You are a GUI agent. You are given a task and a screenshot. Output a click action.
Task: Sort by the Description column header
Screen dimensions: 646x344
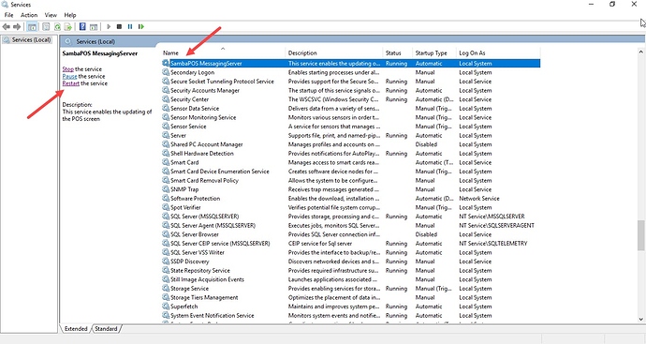click(x=333, y=53)
